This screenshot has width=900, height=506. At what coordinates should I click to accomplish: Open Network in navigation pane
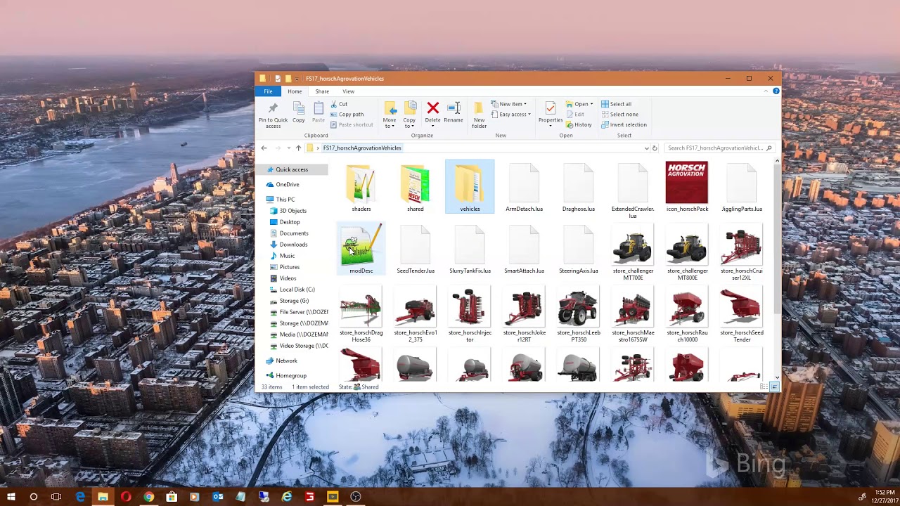pyautogui.click(x=286, y=361)
